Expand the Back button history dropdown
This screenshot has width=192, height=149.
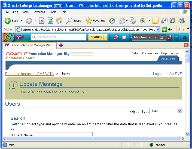[x=21, y=21]
